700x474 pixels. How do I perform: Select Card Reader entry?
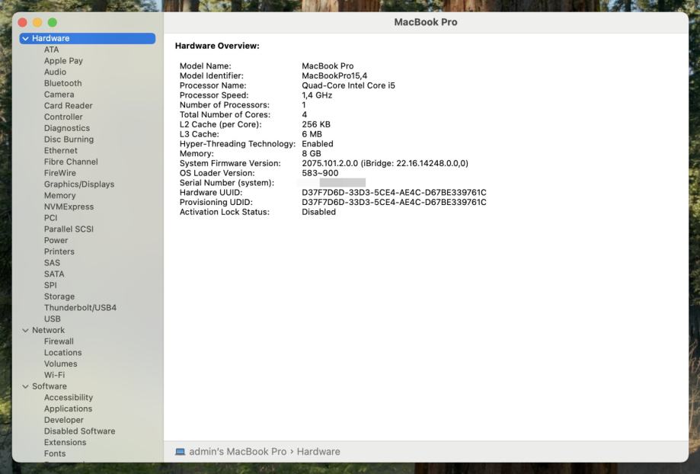[69, 105]
